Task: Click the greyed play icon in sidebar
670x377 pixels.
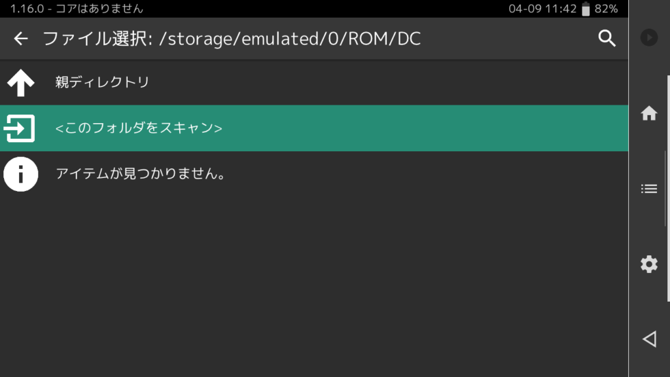Action: point(648,37)
